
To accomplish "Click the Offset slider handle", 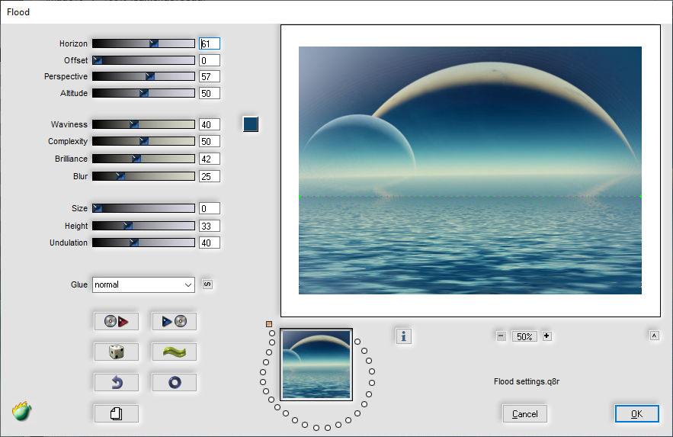I will tap(98, 60).
